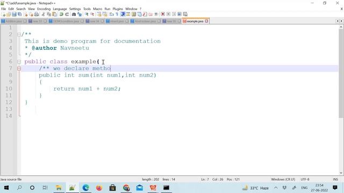
Task: Collapse the class fold on line 6
Action: [x=19, y=62]
